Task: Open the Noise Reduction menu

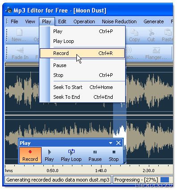Action: (119, 21)
